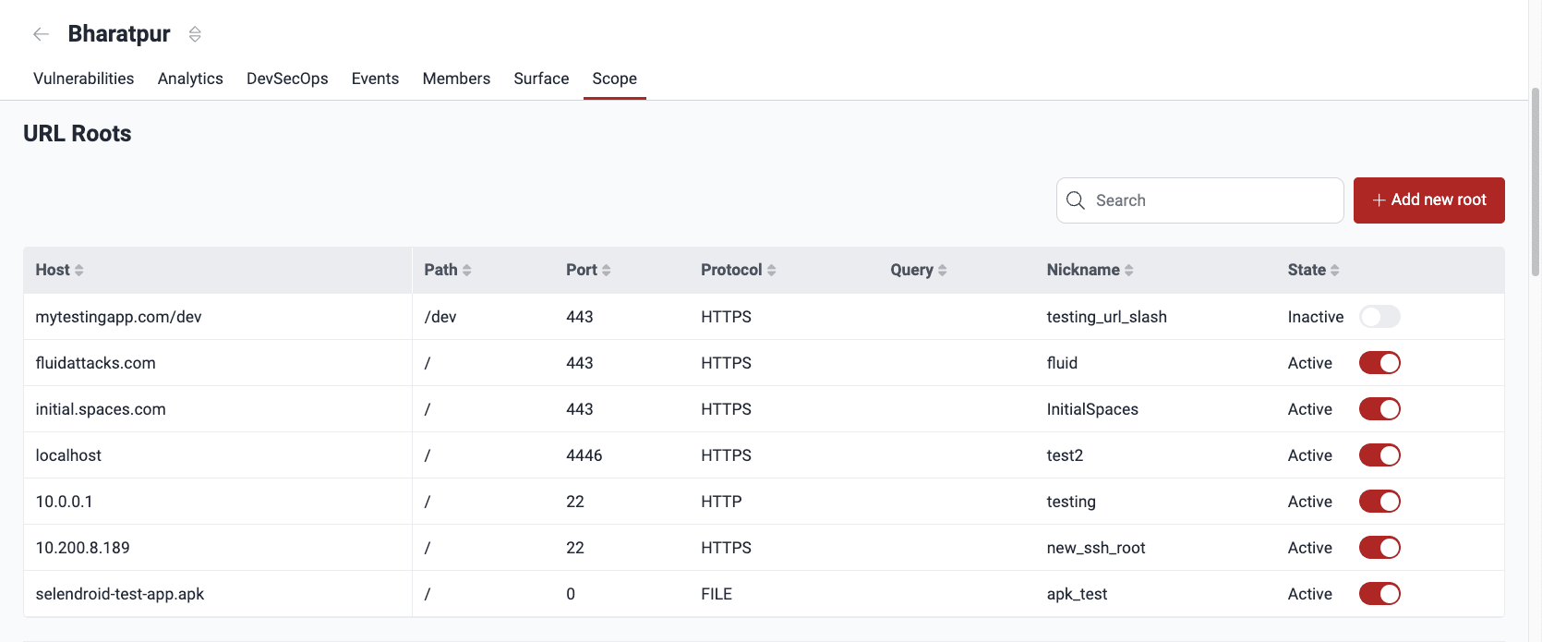
Task: Click the testing_url_slash nickname
Action: point(1106,317)
